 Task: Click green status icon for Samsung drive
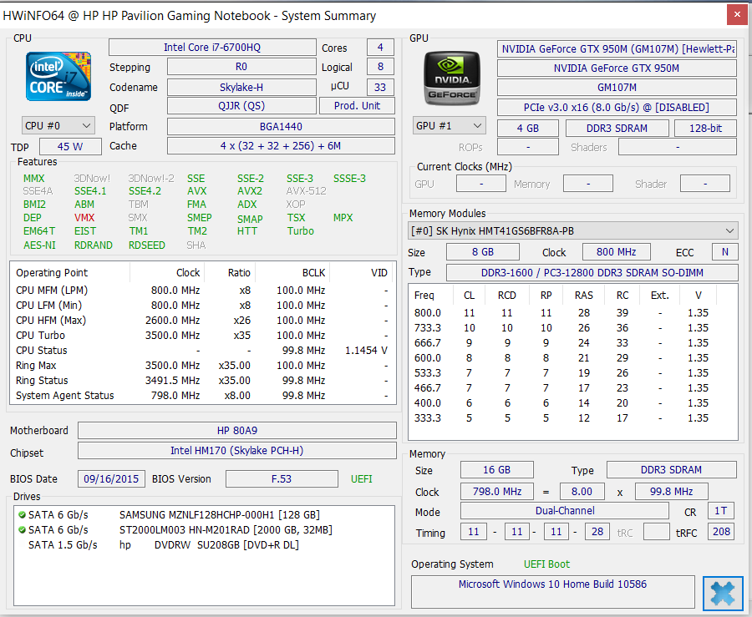pyautogui.click(x=22, y=515)
